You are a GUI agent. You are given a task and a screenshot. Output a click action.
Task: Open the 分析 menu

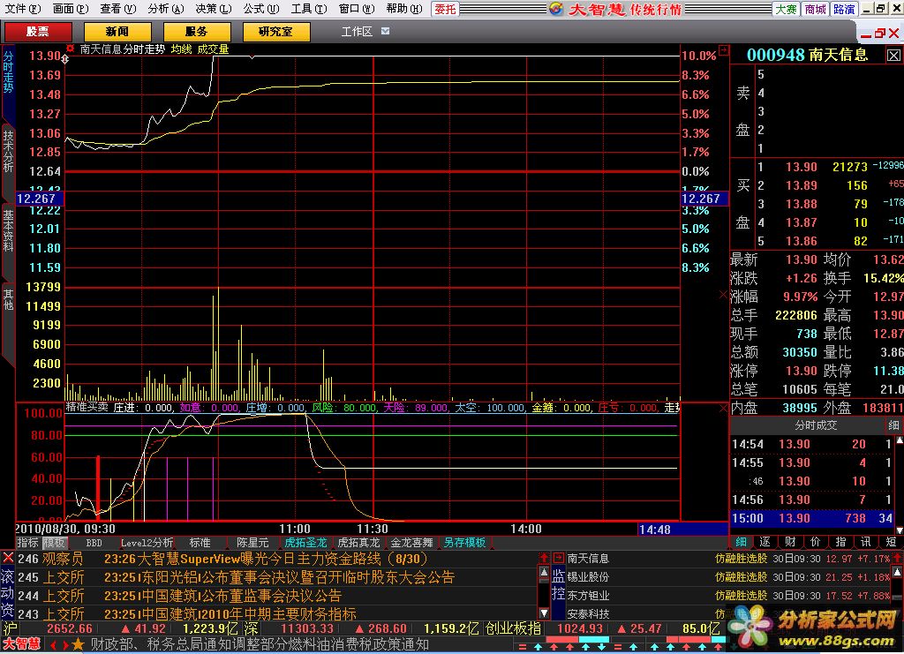(165, 9)
